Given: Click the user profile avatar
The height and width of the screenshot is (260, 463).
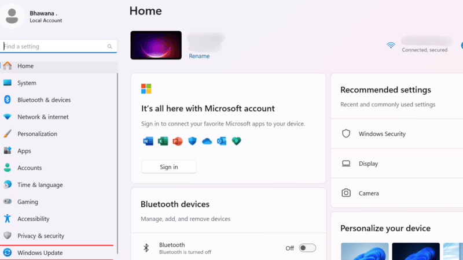Looking at the screenshot, I should pyautogui.click(x=12, y=16).
